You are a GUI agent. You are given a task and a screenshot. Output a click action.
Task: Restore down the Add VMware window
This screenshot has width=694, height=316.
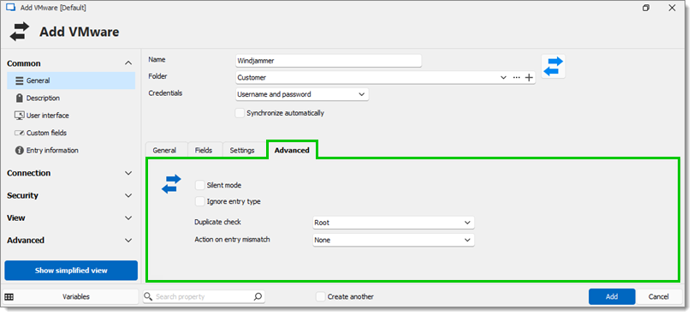click(x=647, y=8)
